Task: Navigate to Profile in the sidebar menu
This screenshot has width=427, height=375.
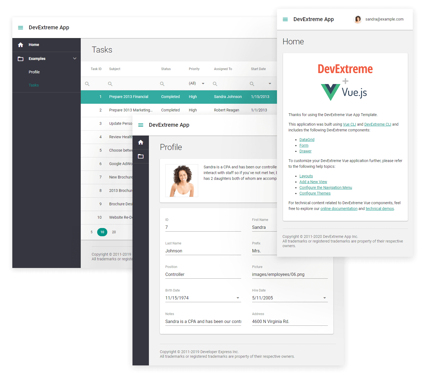Action: (34, 72)
